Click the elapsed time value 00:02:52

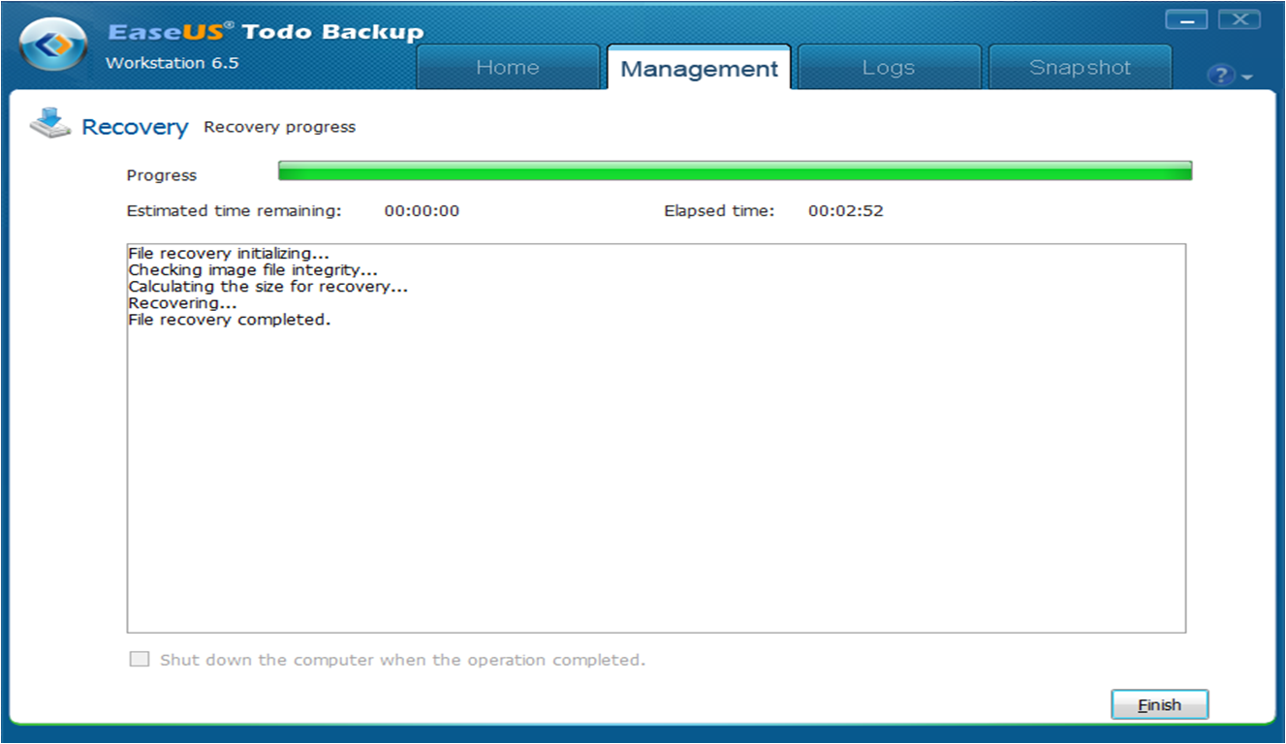pyautogui.click(x=846, y=210)
